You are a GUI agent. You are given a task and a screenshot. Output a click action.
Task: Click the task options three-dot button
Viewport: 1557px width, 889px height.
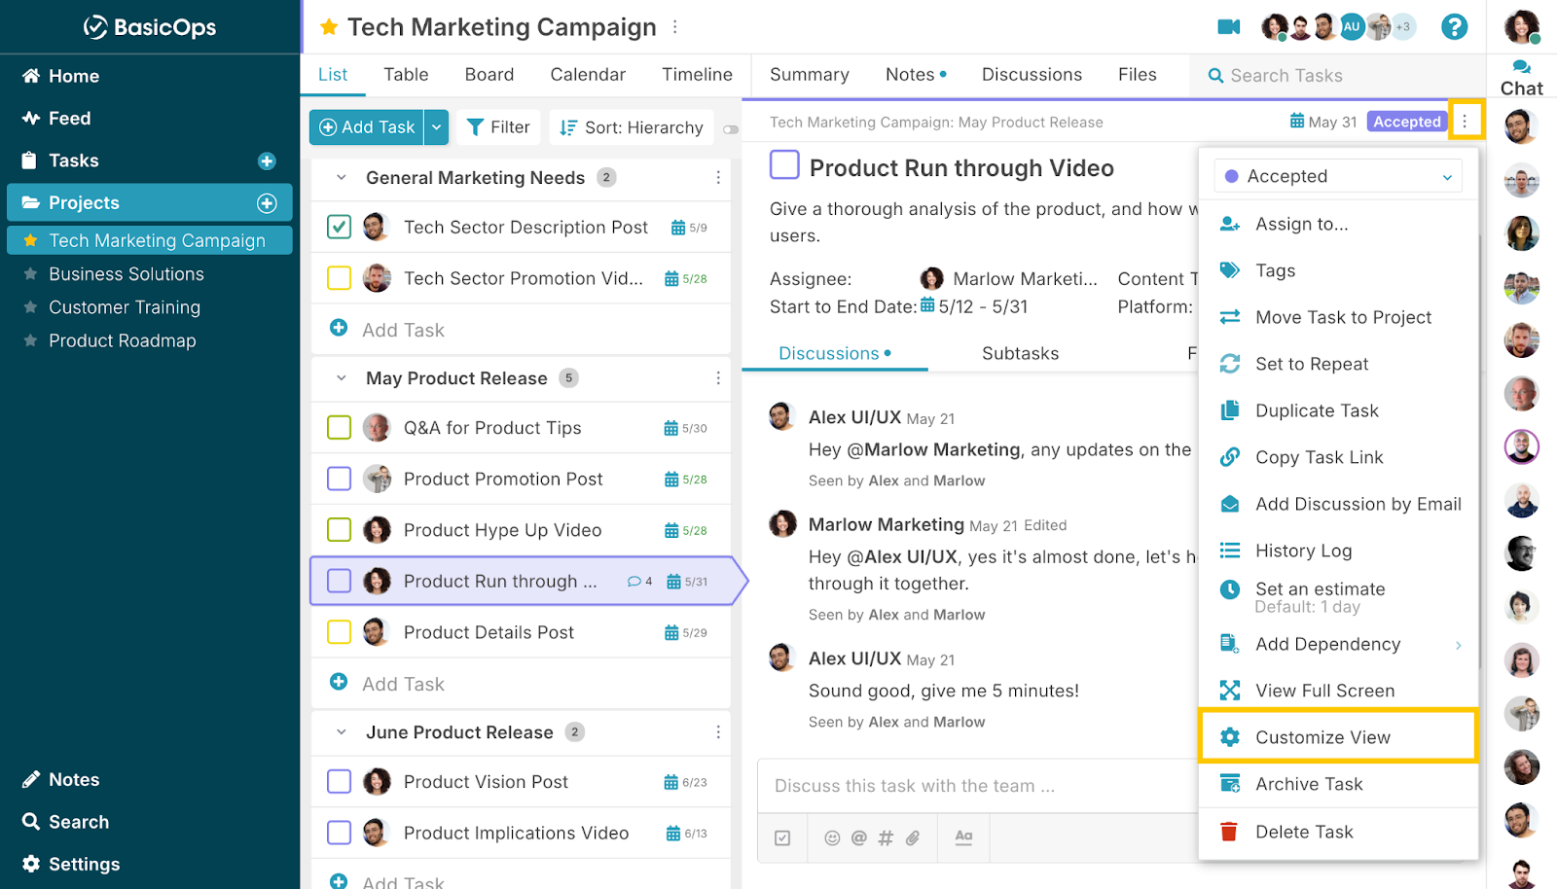click(1465, 121)
